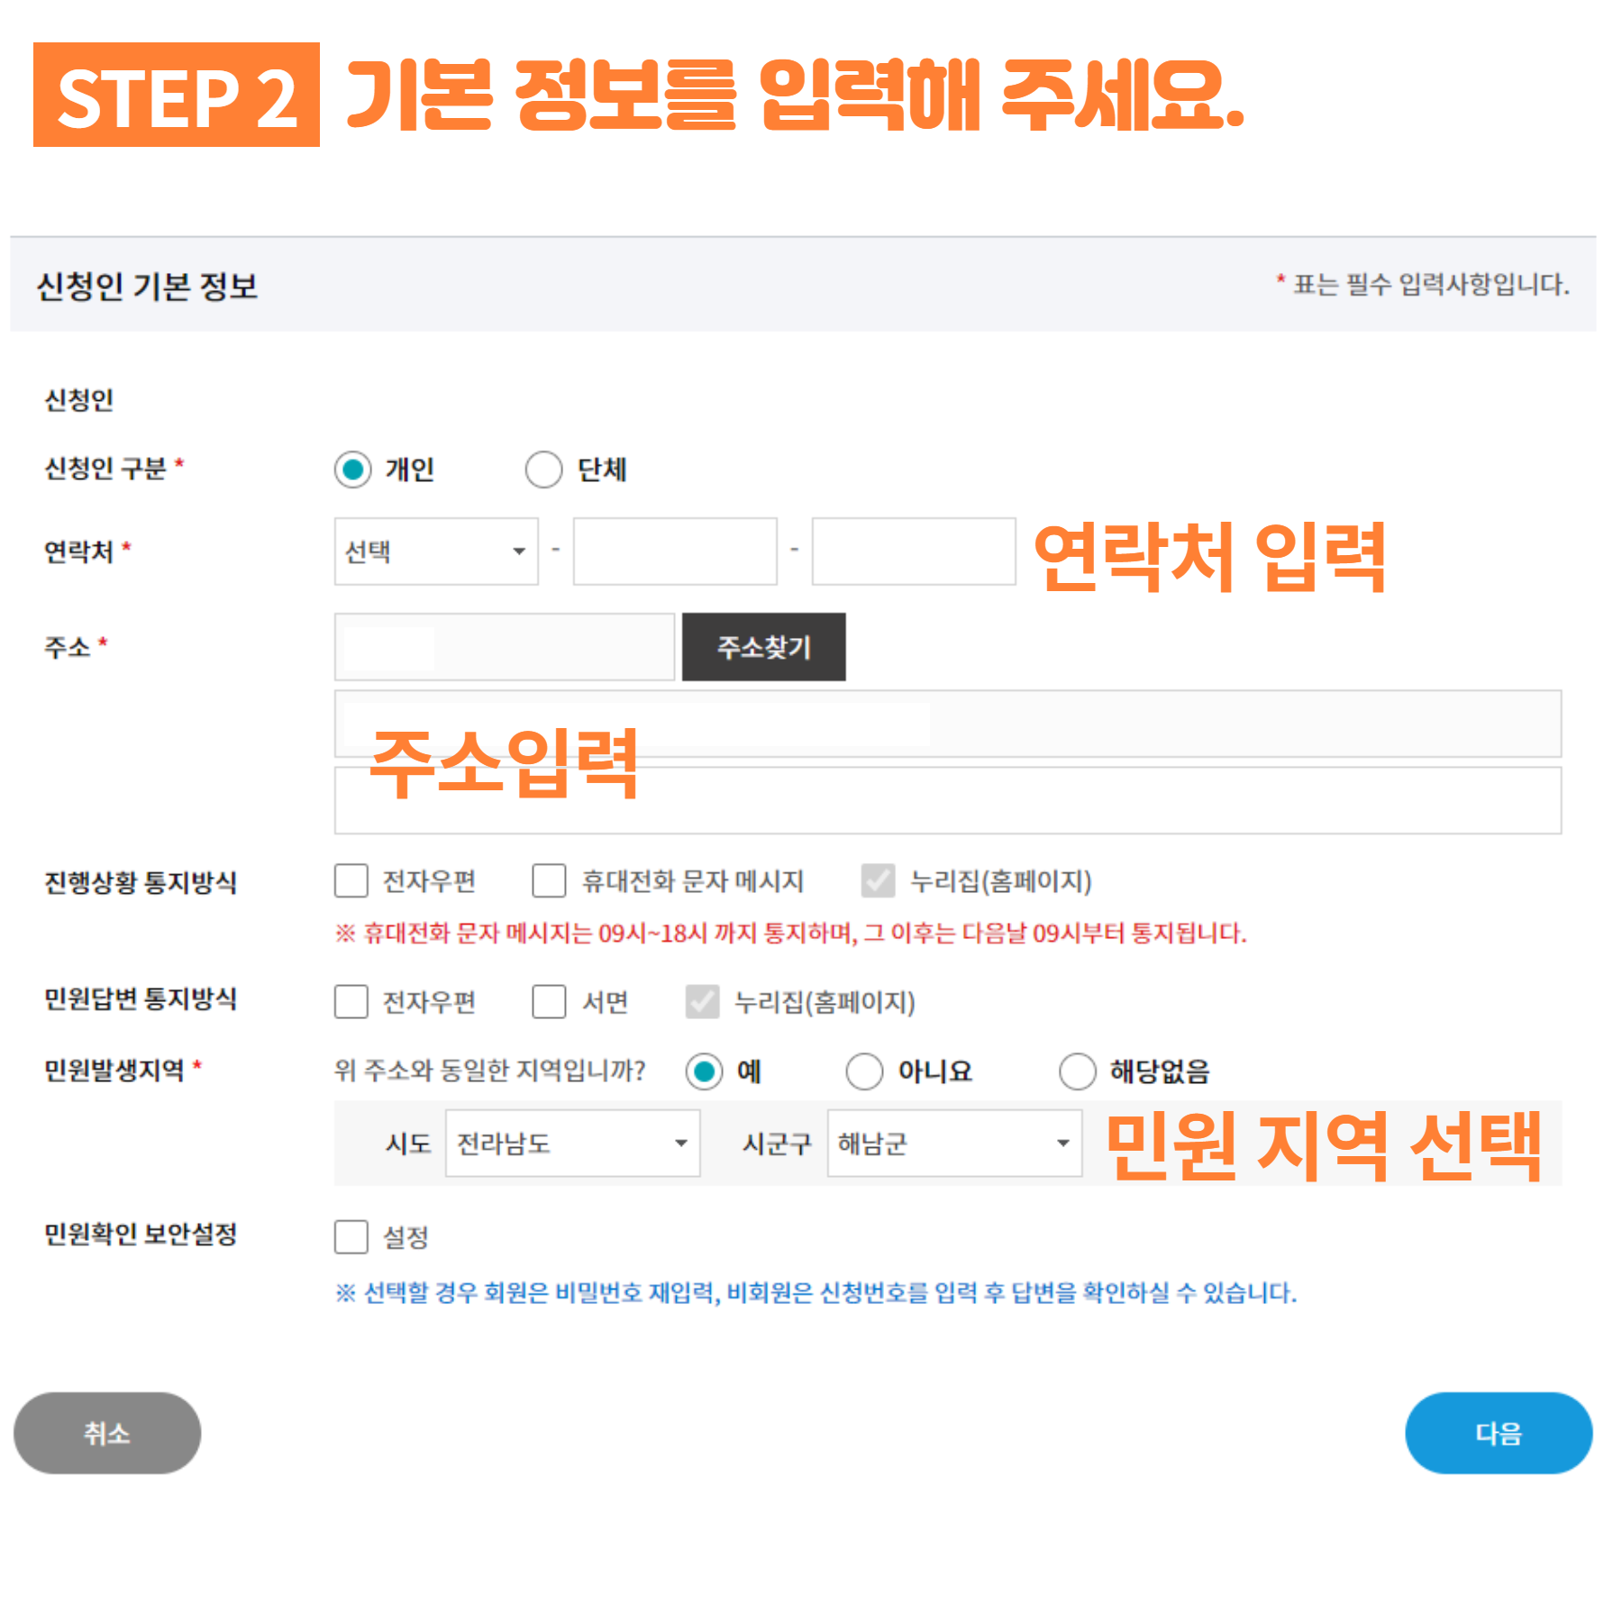Check 전자우편 under 민원답변 통지방식
The height and width of the screenshot is (1622, 1622).
351,1001
